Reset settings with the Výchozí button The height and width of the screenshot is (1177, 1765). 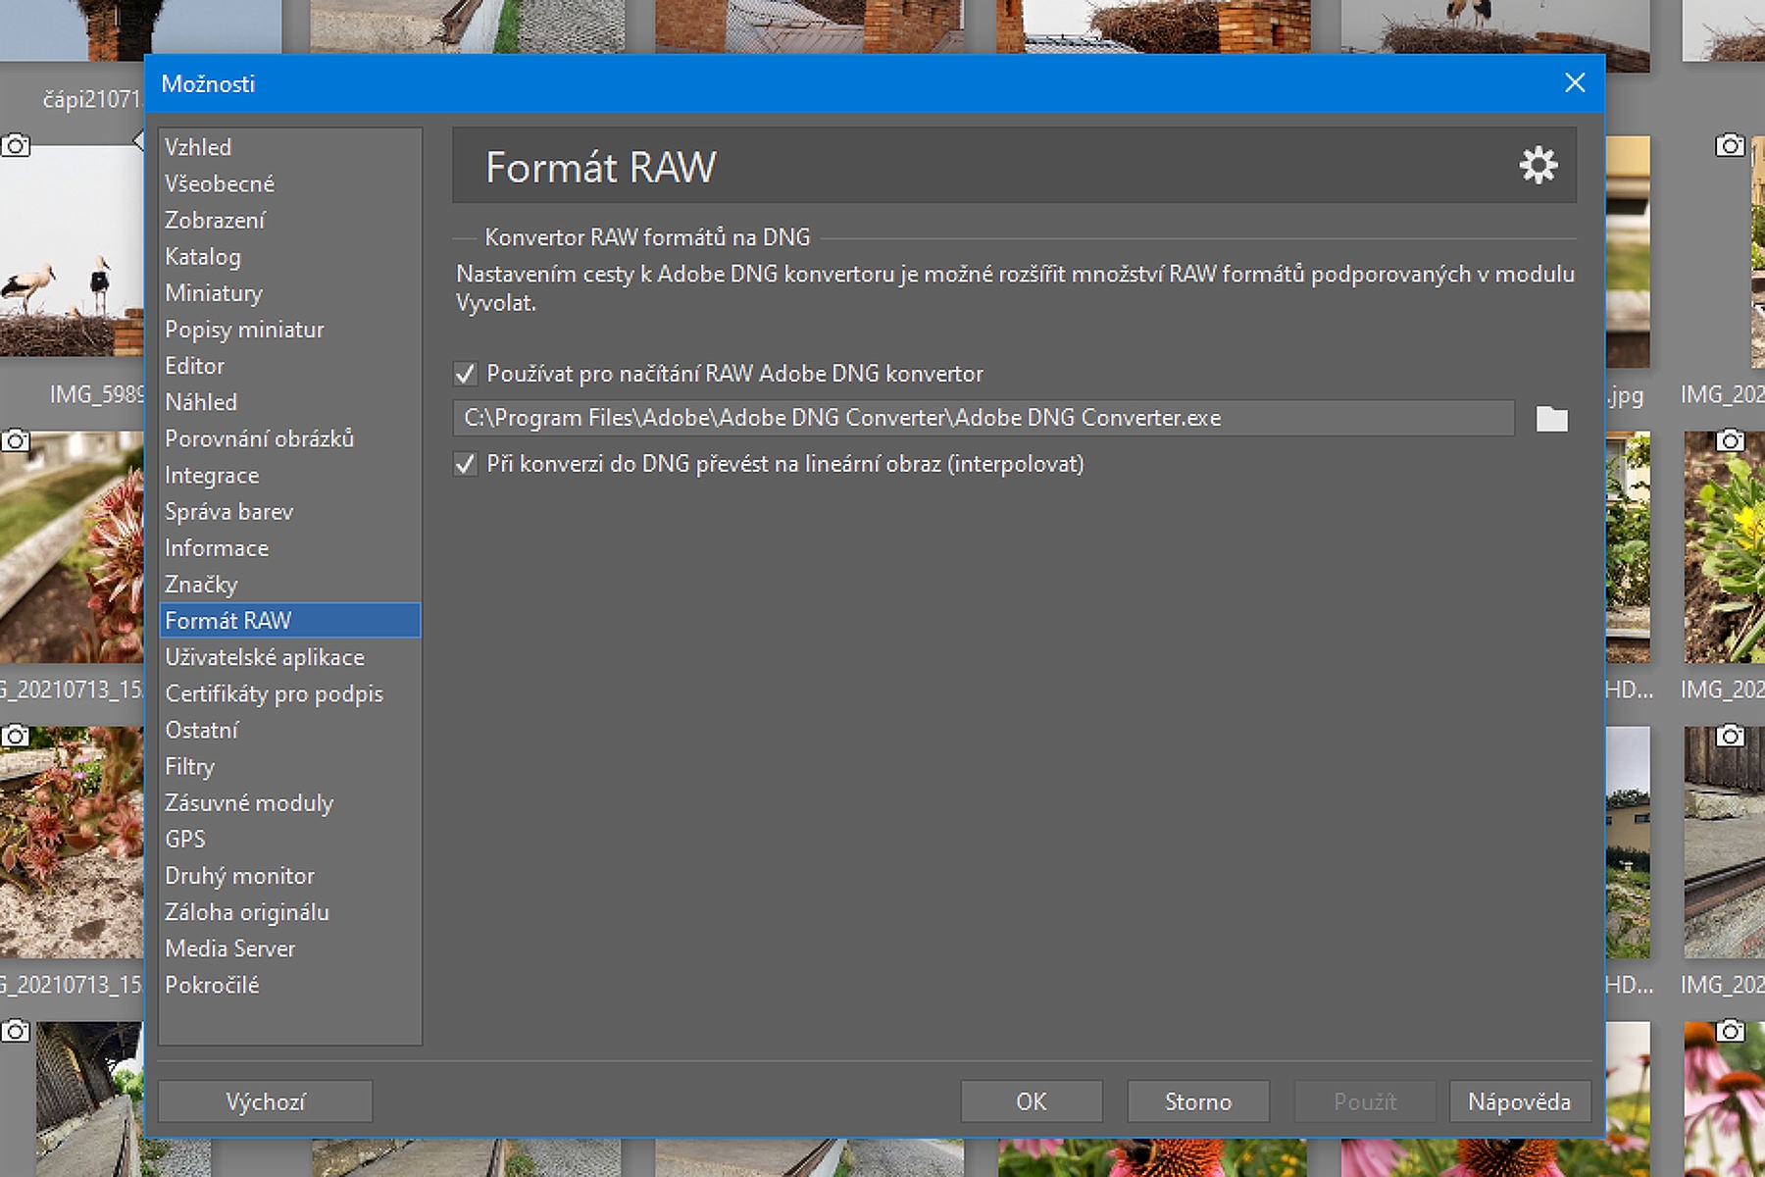[265, 1101]
